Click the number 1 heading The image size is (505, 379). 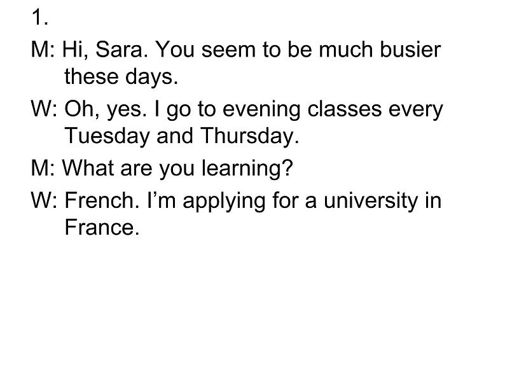(38, 18)
